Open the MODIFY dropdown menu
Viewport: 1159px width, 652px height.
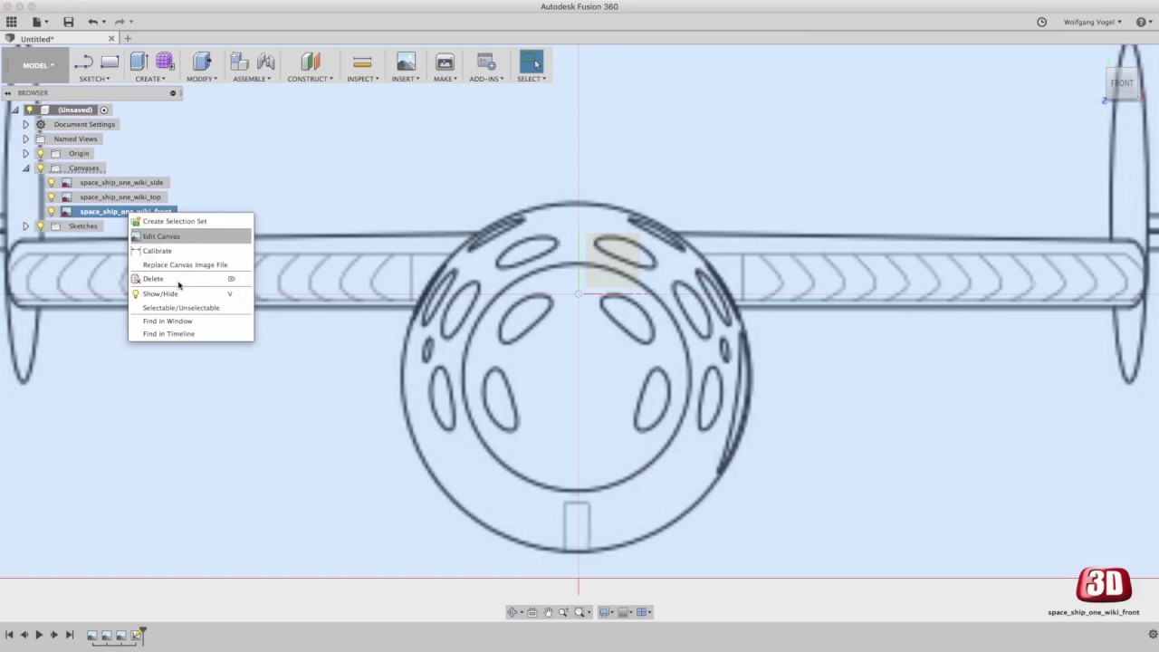click(x=202, y=79)
